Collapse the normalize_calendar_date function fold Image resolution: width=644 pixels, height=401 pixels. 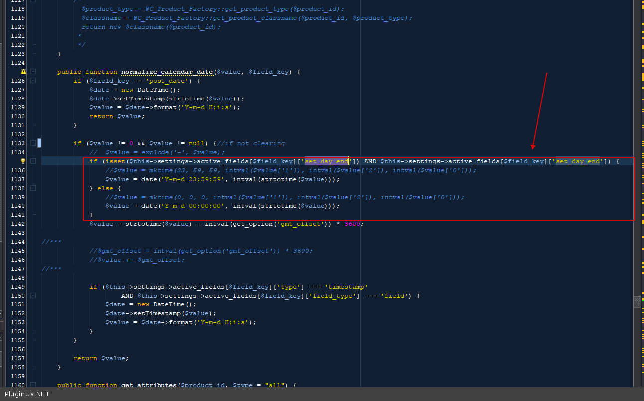click(x=33, y=72)
